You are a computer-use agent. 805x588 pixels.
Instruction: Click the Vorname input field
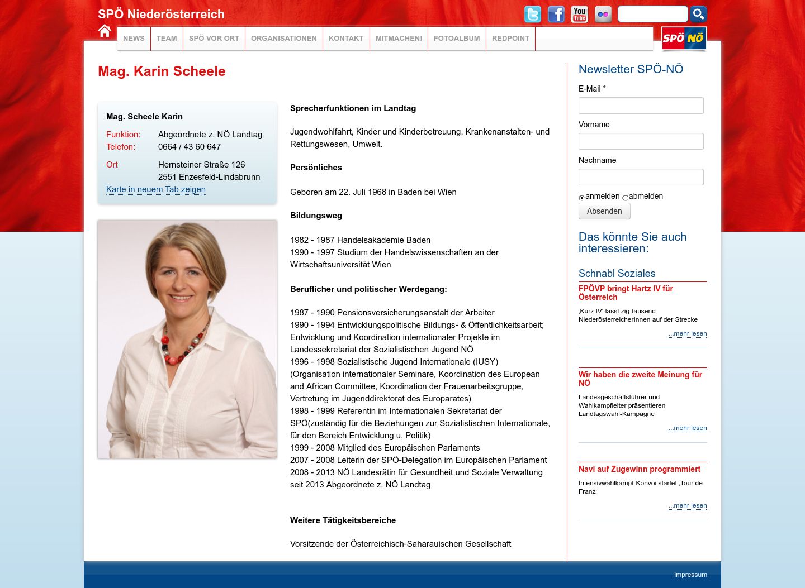pos(641,141)
